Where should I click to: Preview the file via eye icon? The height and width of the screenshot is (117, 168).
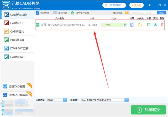coord(155,25)
